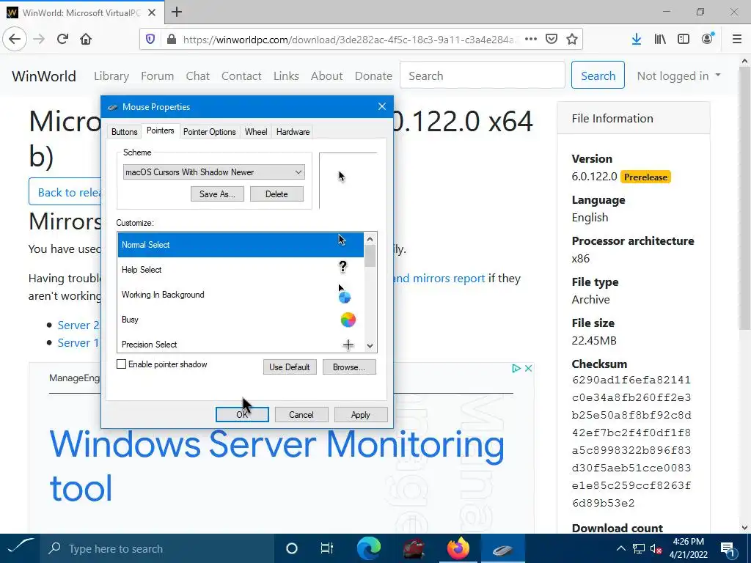Click muted volume tray icon
This screenshot has height=563, width=751.
pyautogui.click(x=656, y=548)
